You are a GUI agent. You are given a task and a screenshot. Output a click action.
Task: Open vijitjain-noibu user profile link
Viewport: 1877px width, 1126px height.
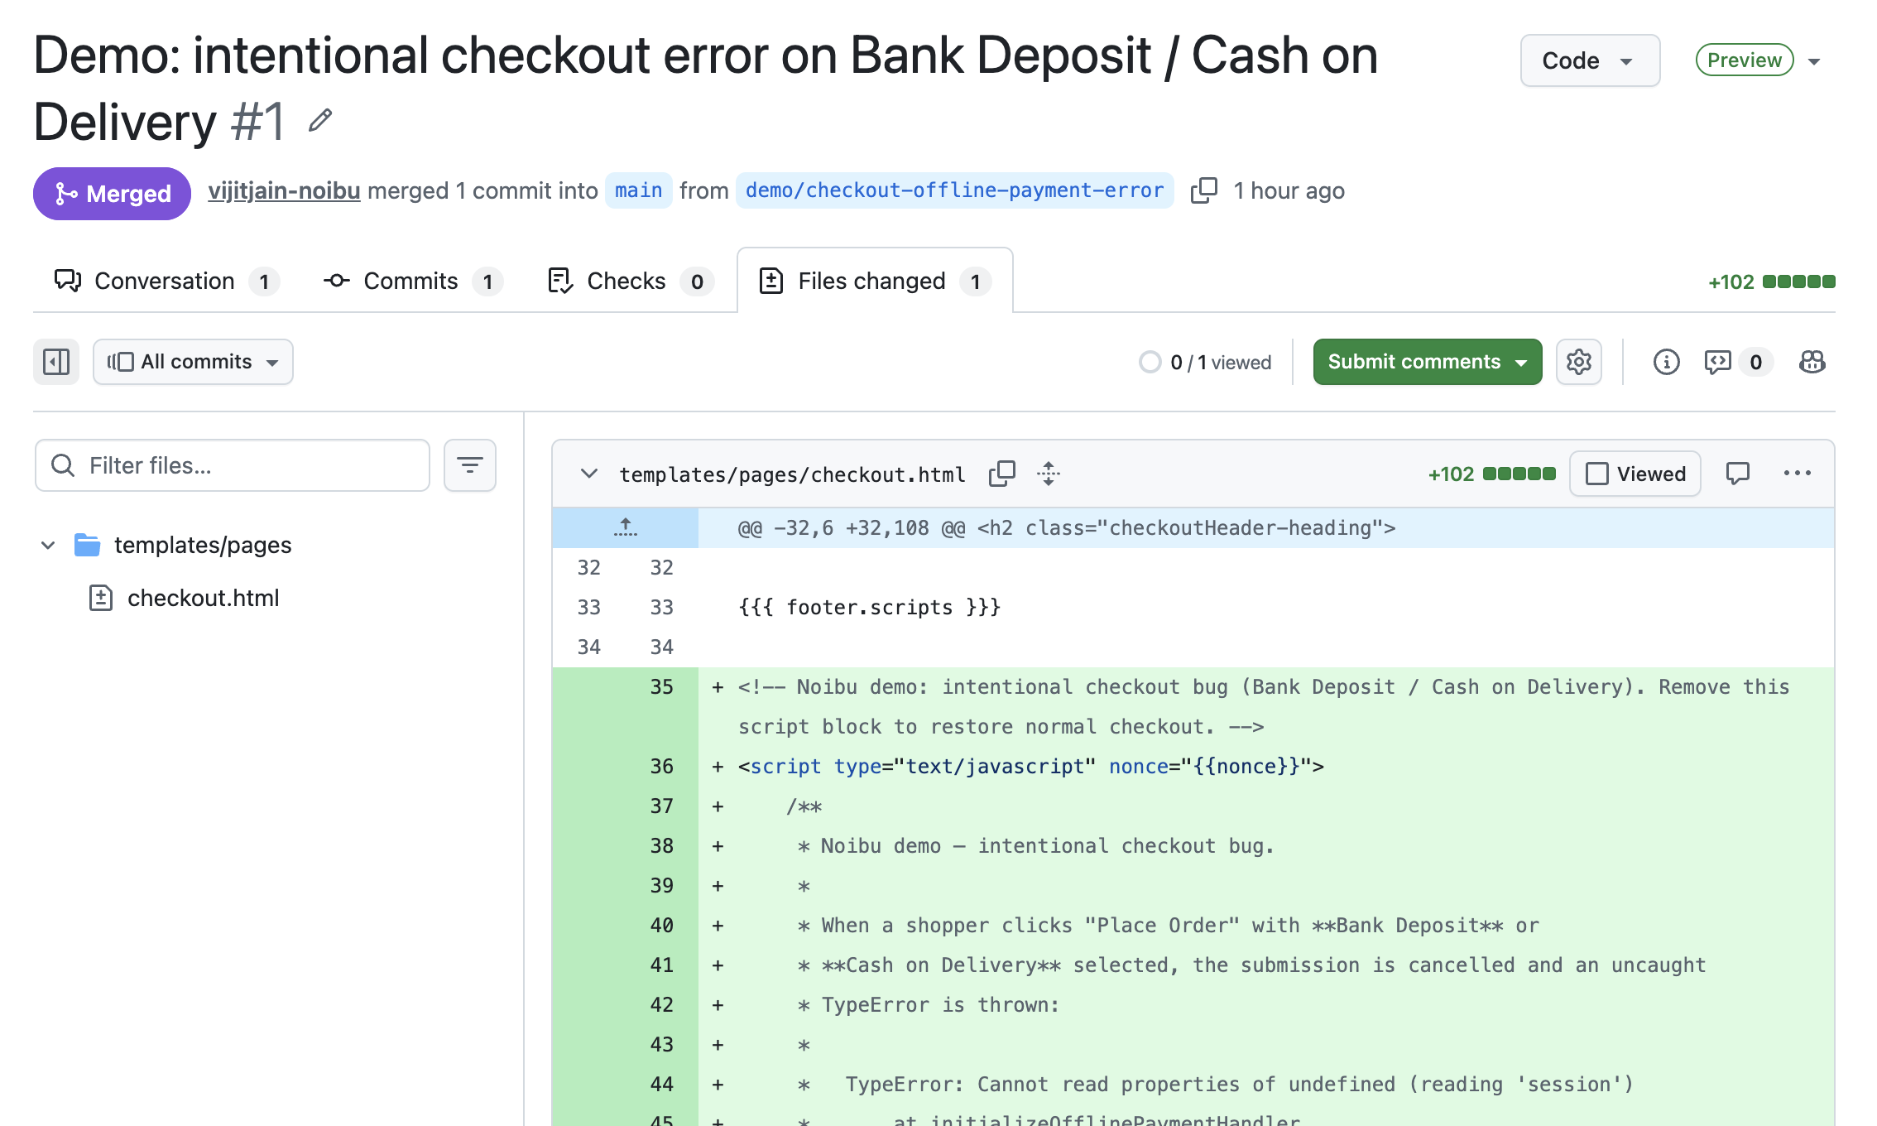(284, 190)
